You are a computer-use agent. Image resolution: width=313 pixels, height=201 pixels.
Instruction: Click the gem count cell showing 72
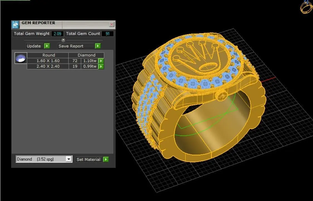[x=75, y=61]
